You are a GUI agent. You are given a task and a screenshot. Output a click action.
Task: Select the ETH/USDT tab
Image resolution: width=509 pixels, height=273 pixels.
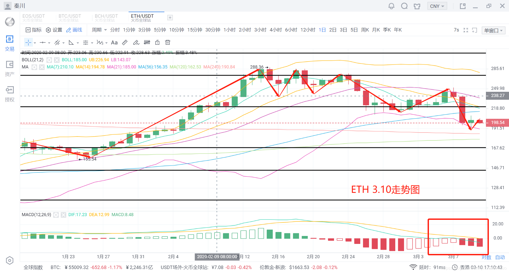(x=146, y=18)
